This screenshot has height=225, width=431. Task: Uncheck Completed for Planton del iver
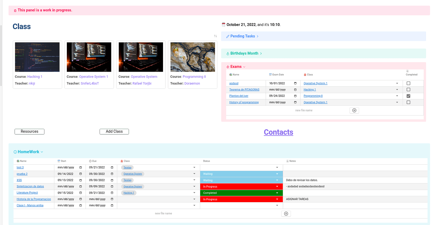(408, 96)
